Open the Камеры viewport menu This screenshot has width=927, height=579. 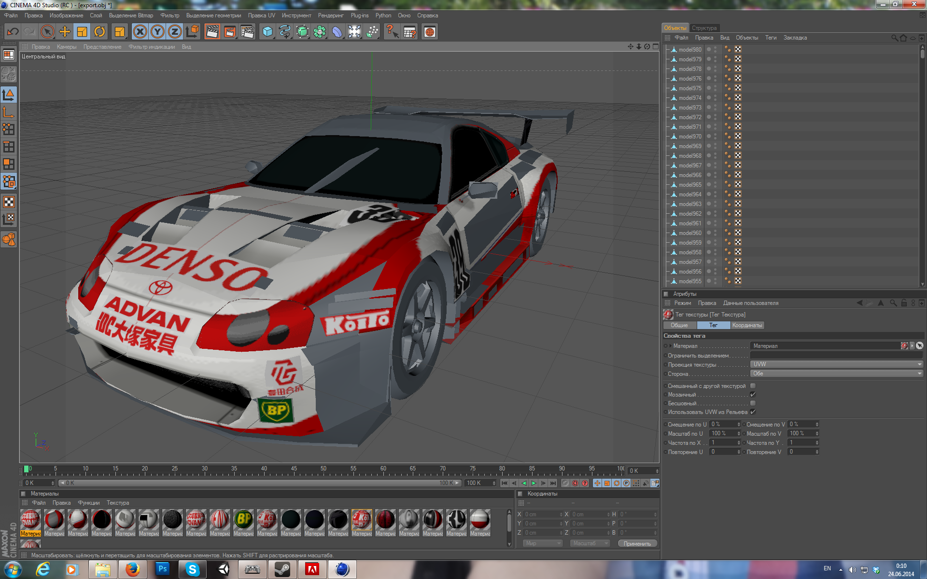coord(67,47)
